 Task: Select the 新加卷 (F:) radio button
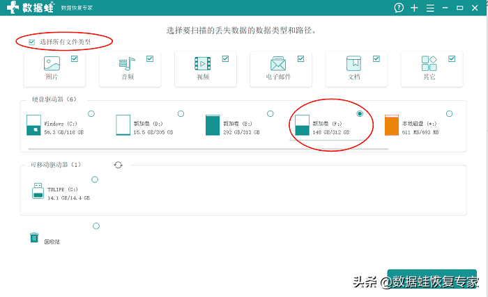360,113
